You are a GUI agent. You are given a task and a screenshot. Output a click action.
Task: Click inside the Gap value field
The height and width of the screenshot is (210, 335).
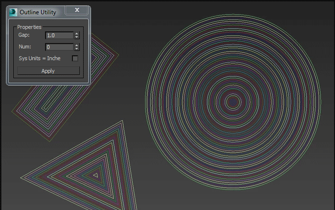tap(59, 35)
